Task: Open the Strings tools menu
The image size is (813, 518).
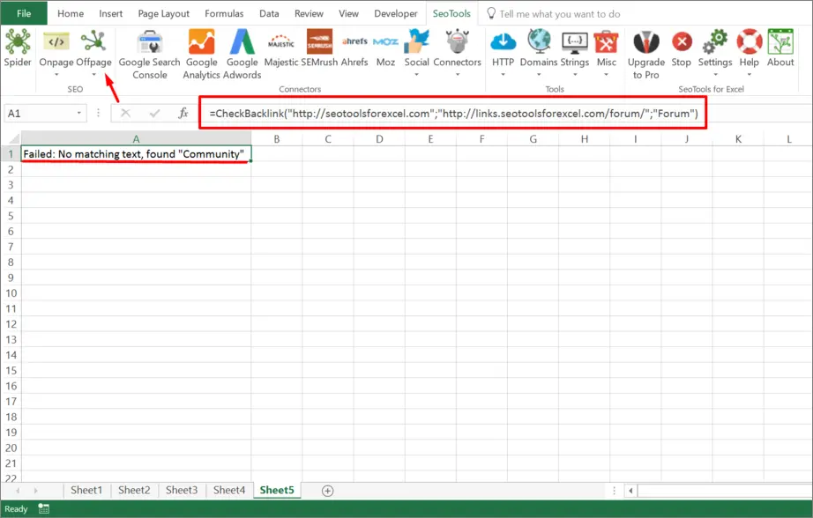Action: (x=575, y=54)
